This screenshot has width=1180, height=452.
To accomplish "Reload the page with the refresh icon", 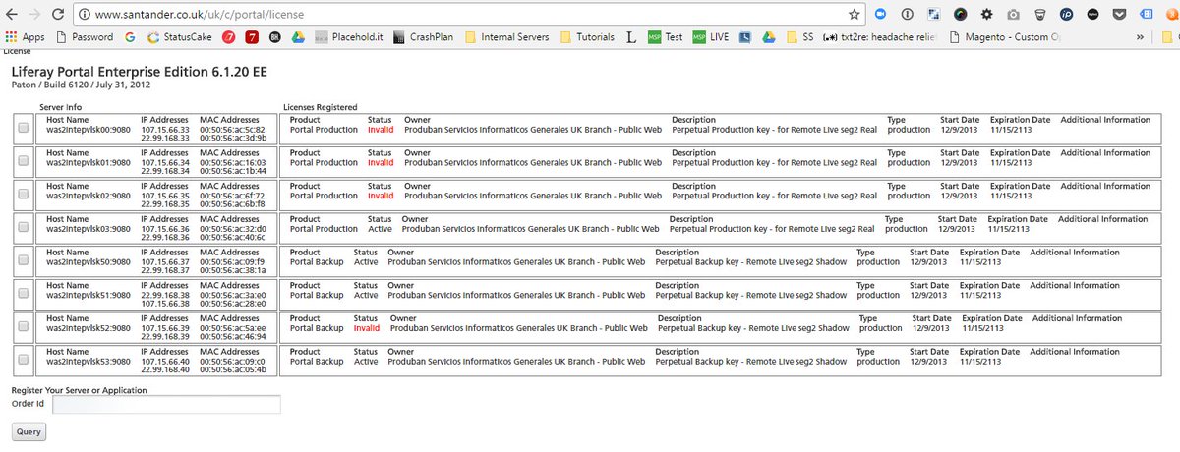I will coord(60,15).
